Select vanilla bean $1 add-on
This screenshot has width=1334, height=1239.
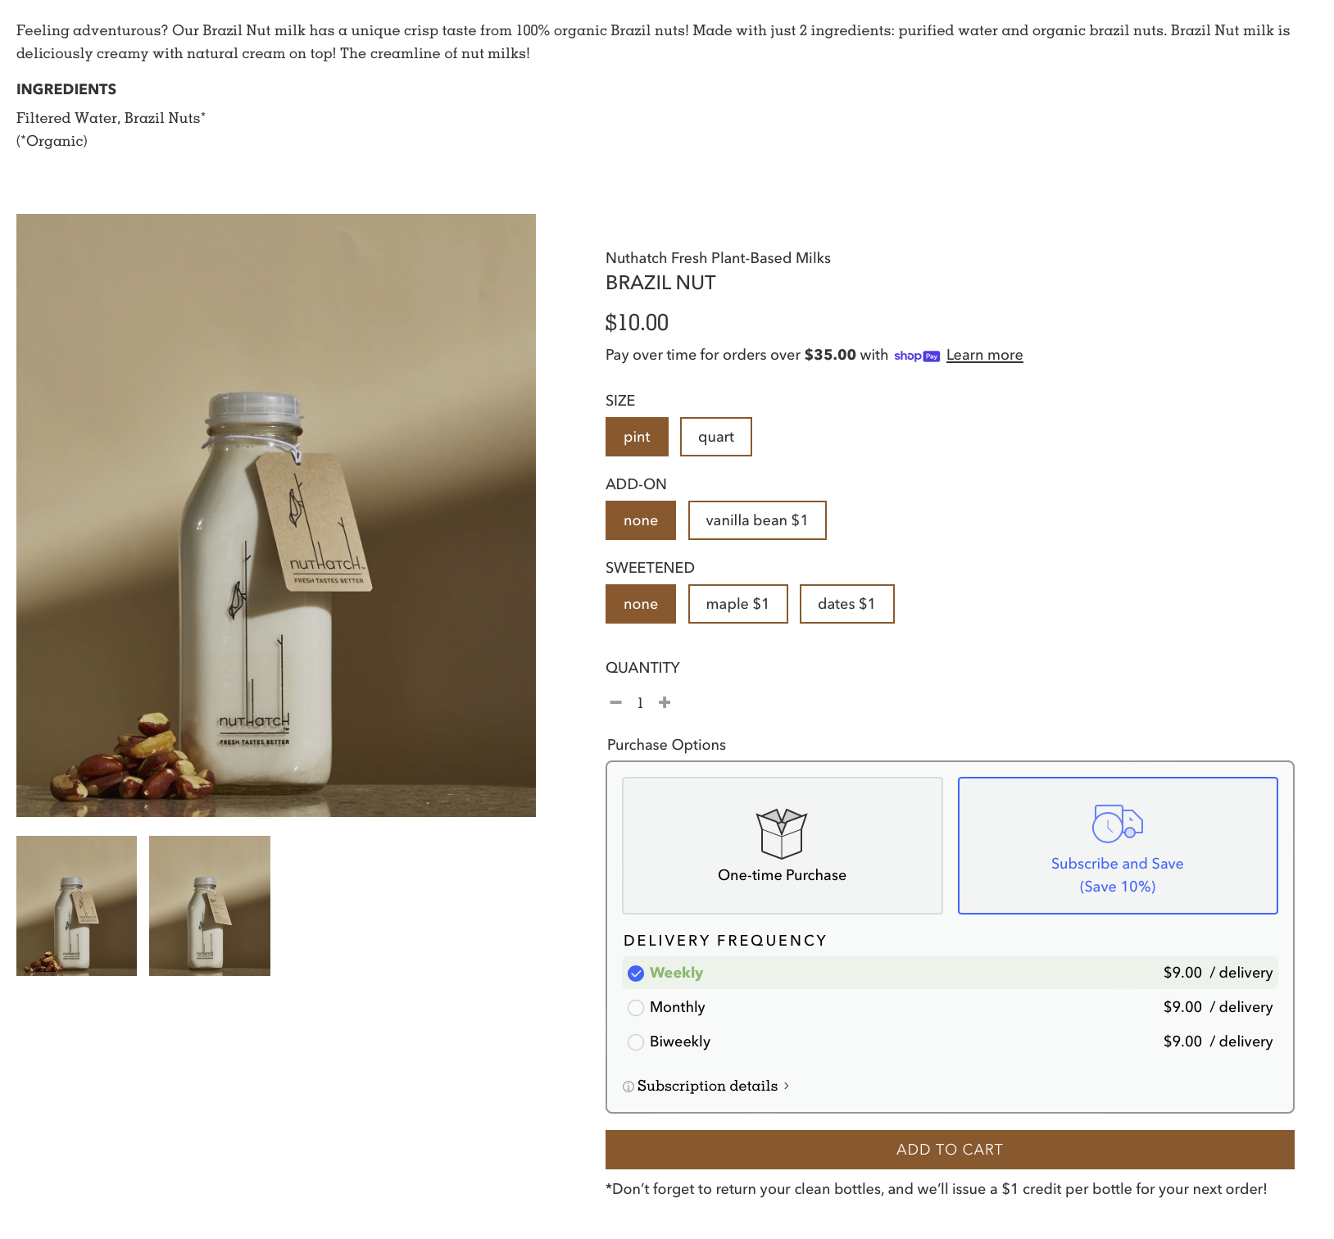click(x=757, y=520)
